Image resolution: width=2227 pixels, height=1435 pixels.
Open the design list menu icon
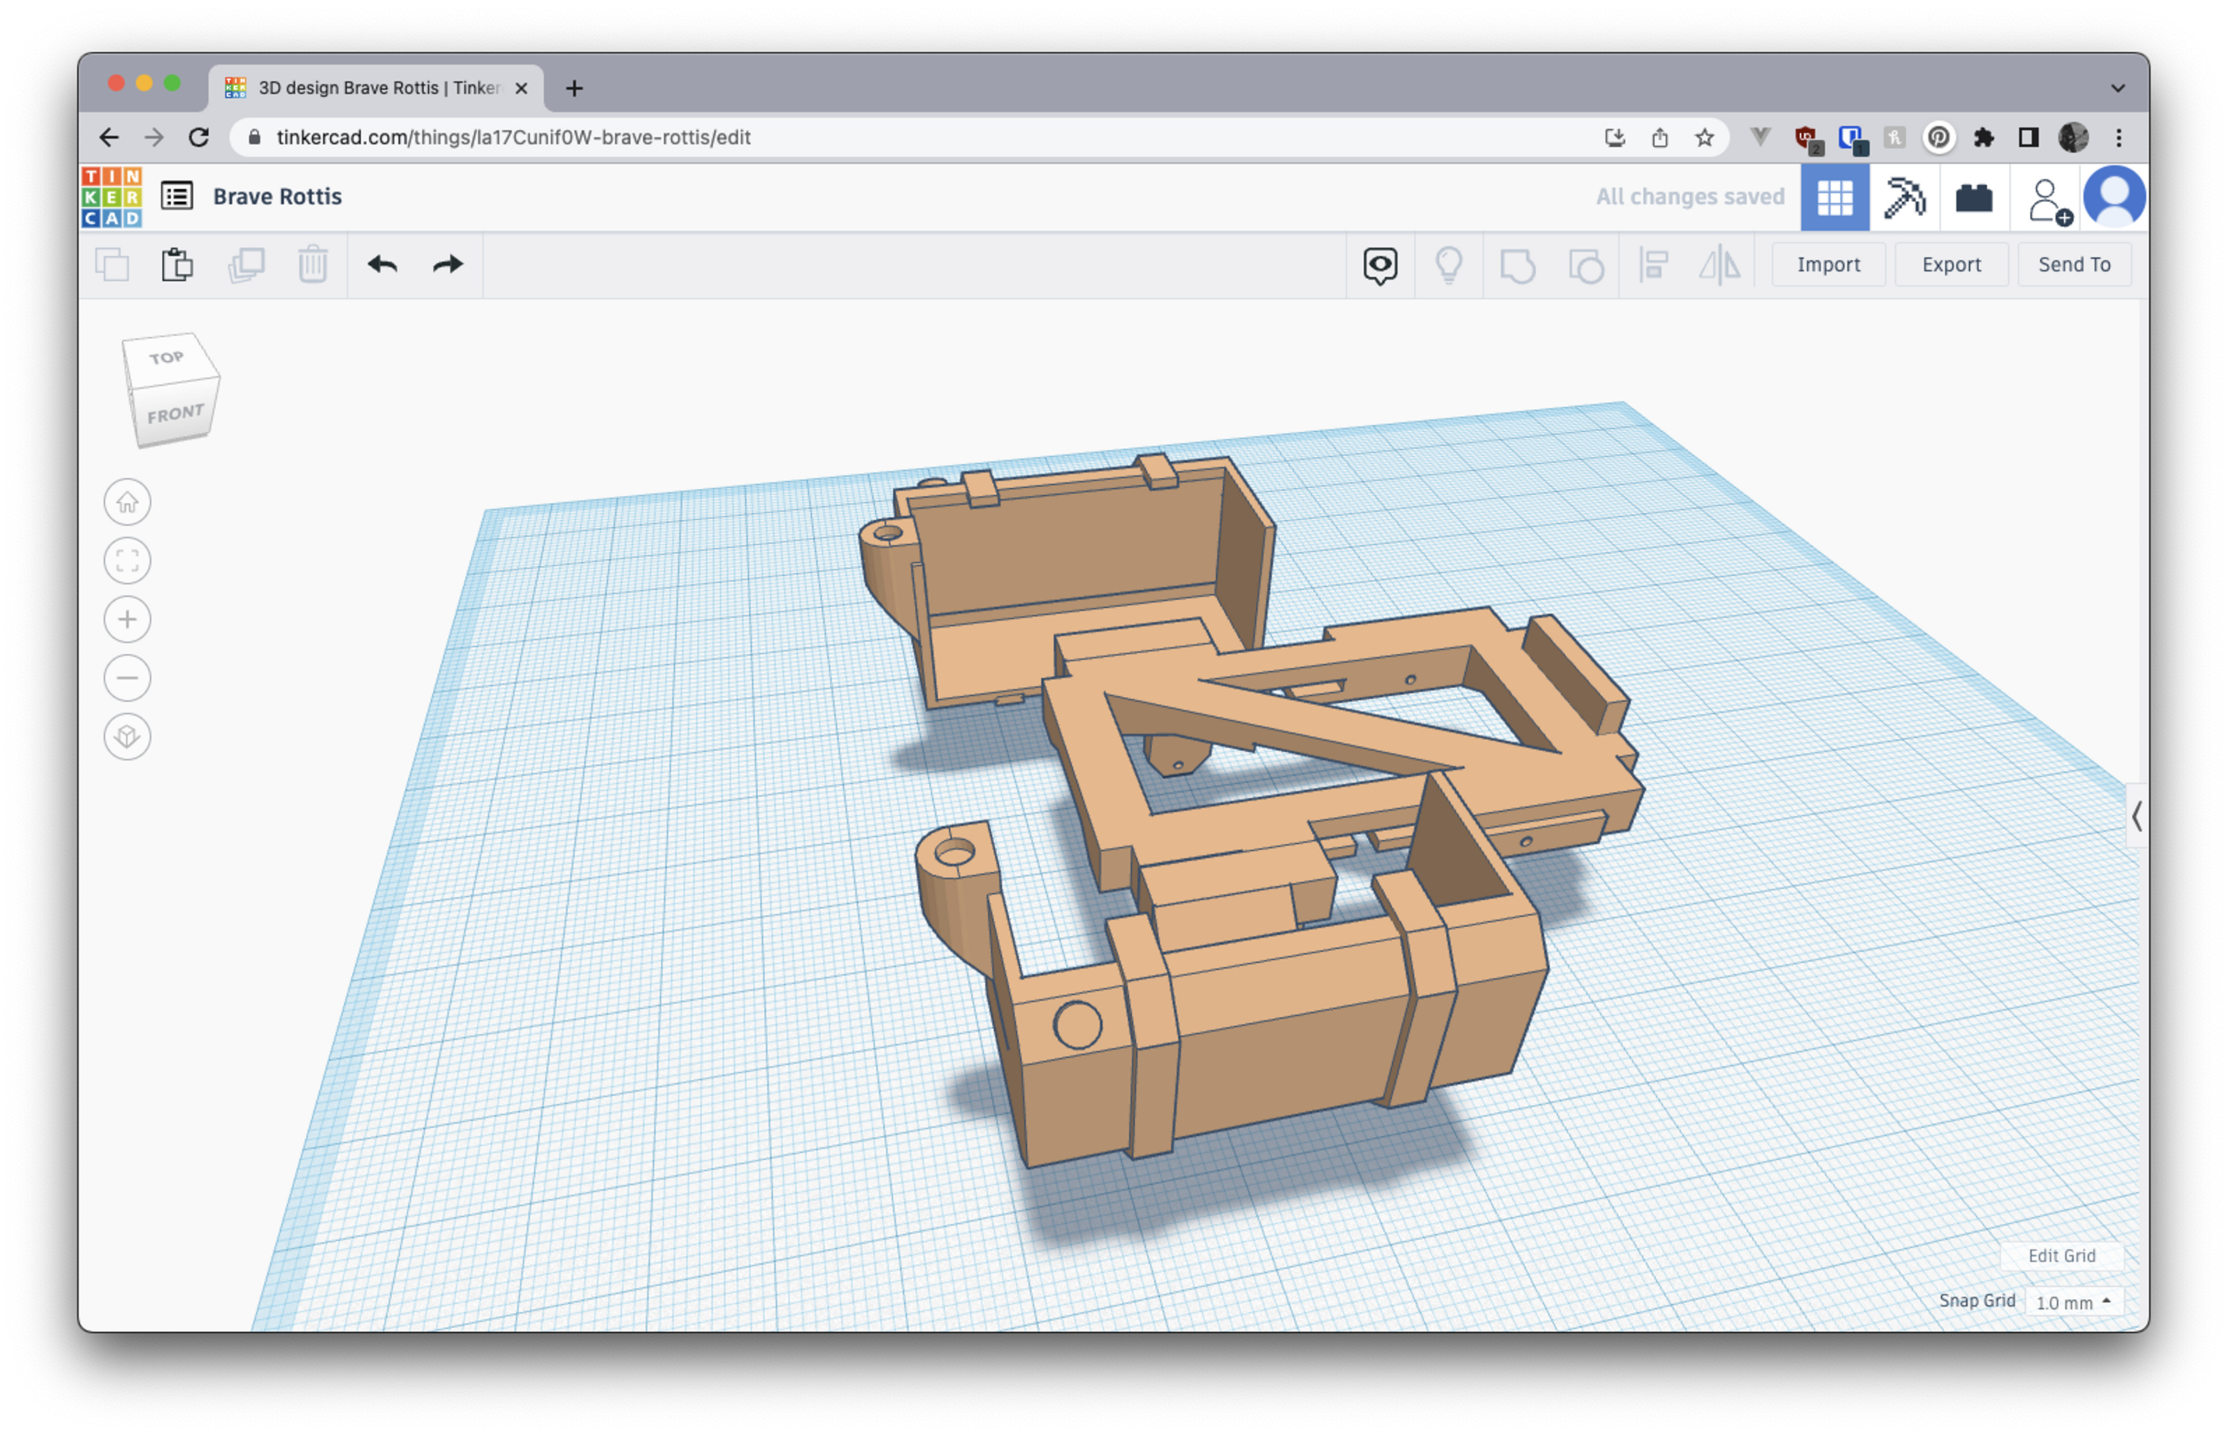click(177, 197)
